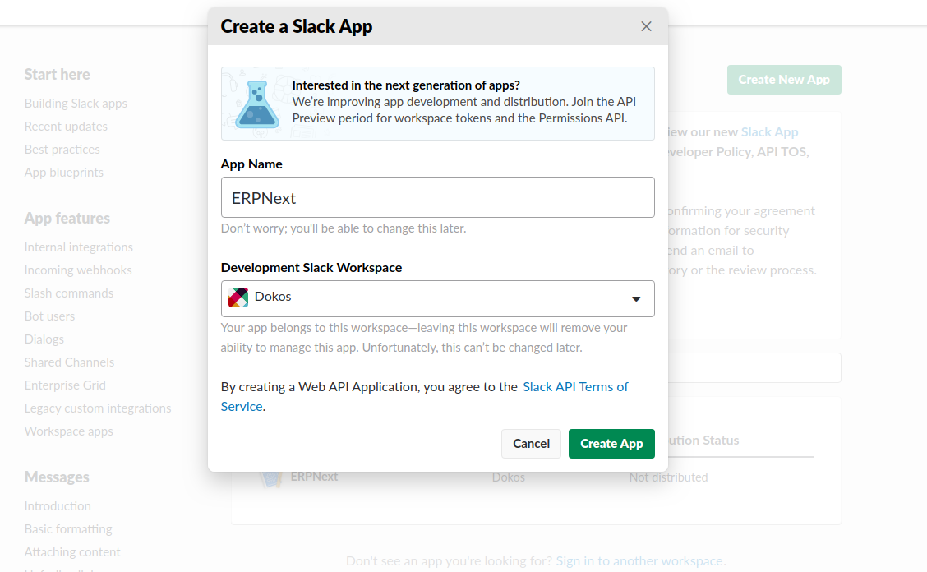The height and width of the screenshot is (572, 927).
Task: Click the ERPNext app icon in the list
Action: [x=271, y=476]
